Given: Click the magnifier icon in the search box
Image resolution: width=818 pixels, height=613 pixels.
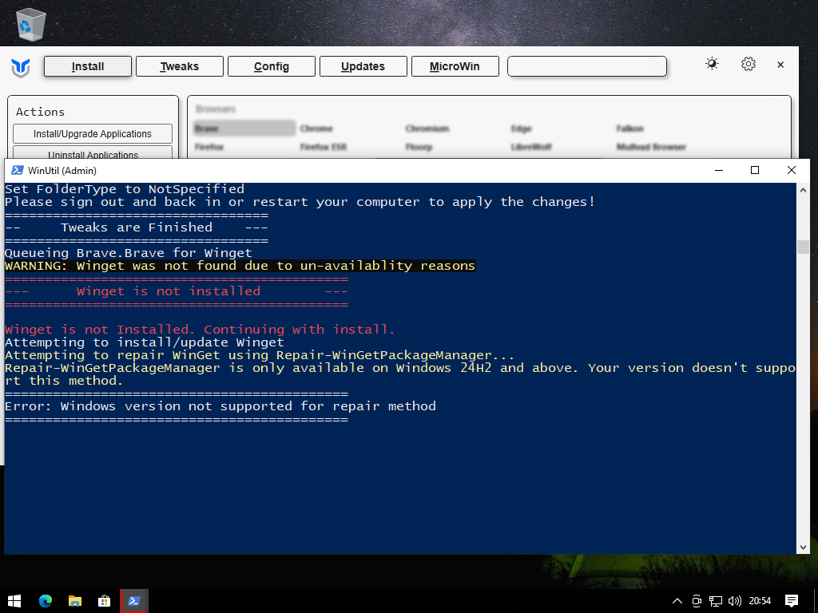Looking at the screenshot, I should tap(653, 65).
